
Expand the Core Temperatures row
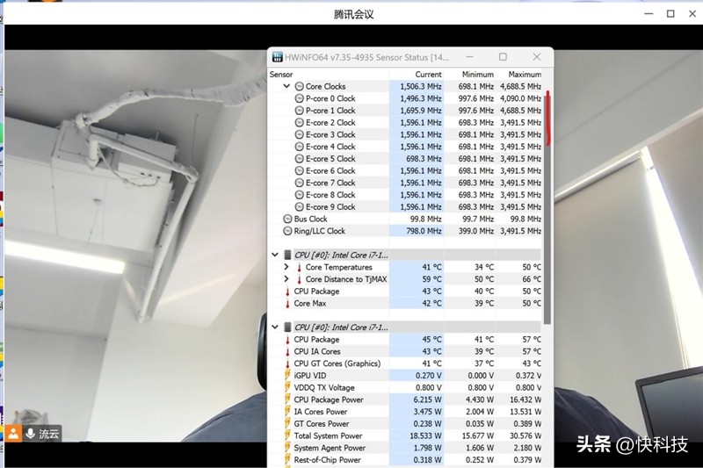[x=286, y=266]
